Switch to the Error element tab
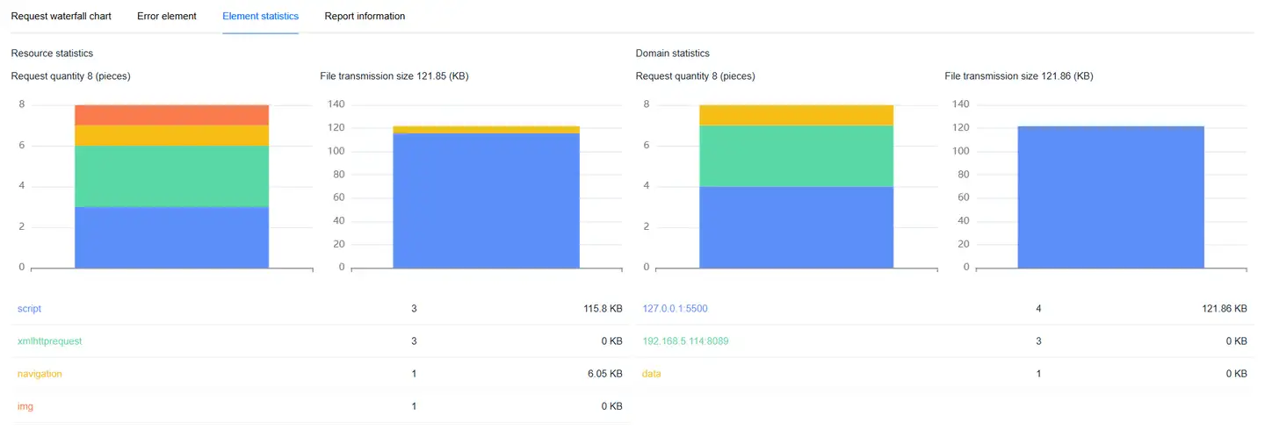 pos(167,16)
